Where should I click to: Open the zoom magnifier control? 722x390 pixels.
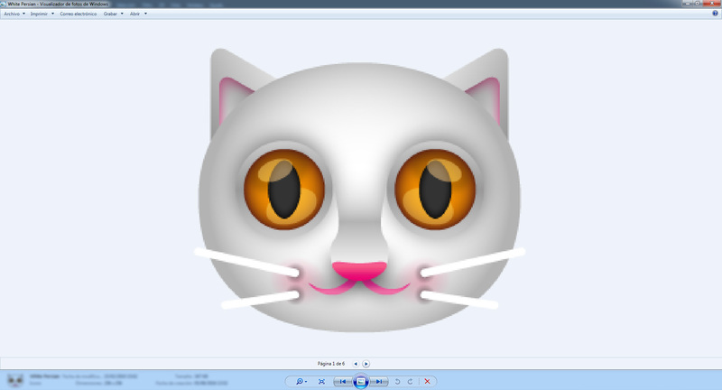coord(300,381)
